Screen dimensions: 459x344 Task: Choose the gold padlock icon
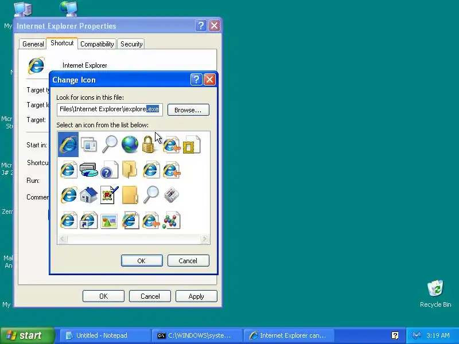point(148,144)
